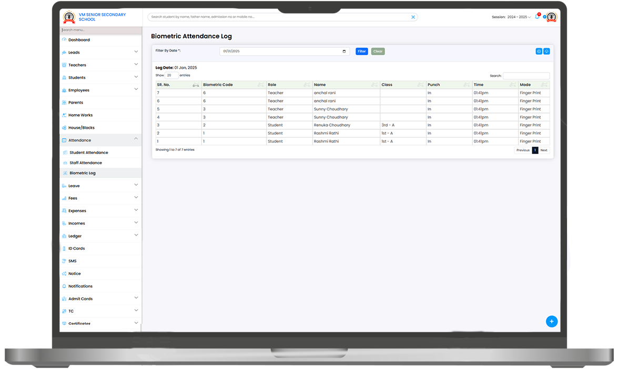The image size is (618, 369).
Task: Click the school logo in header
Action: click(x=69, y=17)
